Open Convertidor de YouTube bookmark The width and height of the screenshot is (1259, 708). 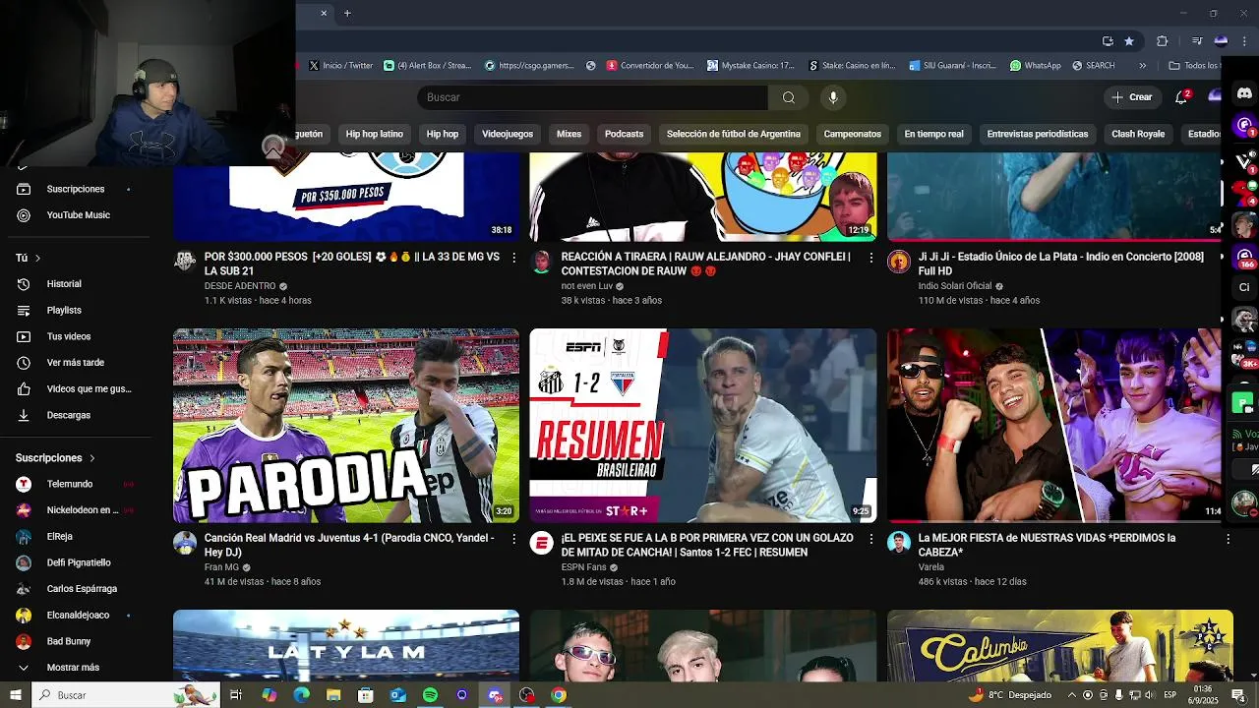coord(650,66)
